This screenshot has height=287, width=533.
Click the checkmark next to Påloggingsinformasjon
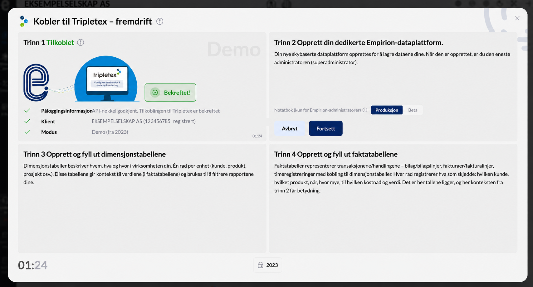pos(27,111)
